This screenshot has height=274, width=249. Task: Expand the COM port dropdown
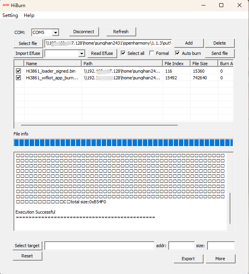(x=55, y=32)
